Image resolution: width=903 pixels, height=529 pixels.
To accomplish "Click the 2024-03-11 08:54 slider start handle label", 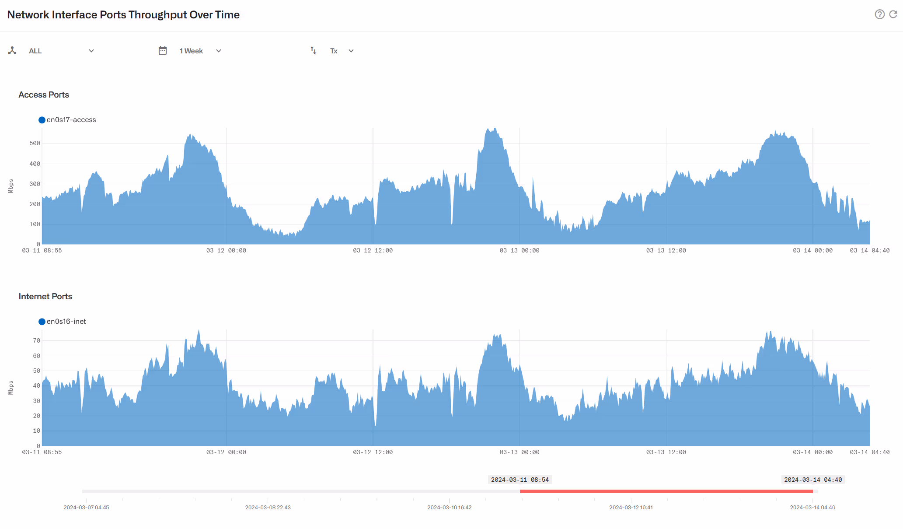I will (x=519, y=480).
